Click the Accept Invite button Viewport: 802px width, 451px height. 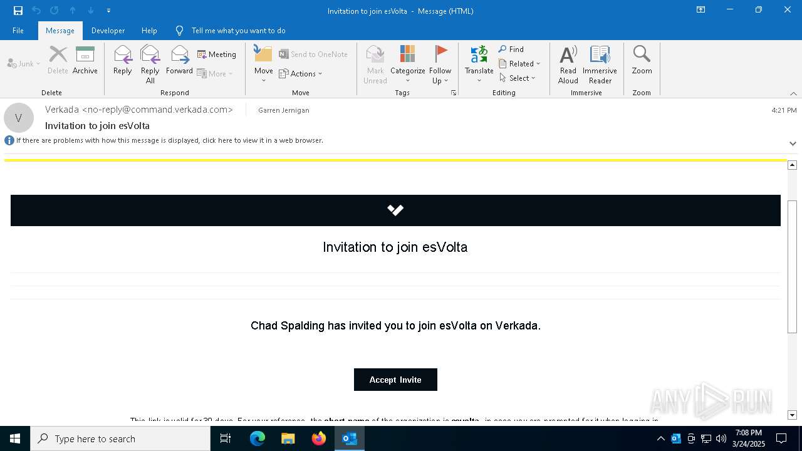click(x=395, y=380)
